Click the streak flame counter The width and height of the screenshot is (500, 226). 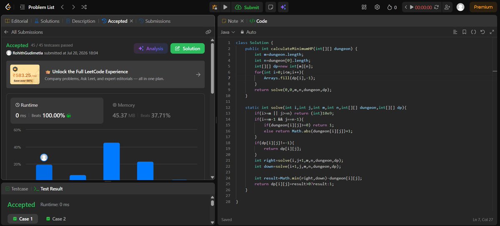pyautogui.click(x=392, y=7)
